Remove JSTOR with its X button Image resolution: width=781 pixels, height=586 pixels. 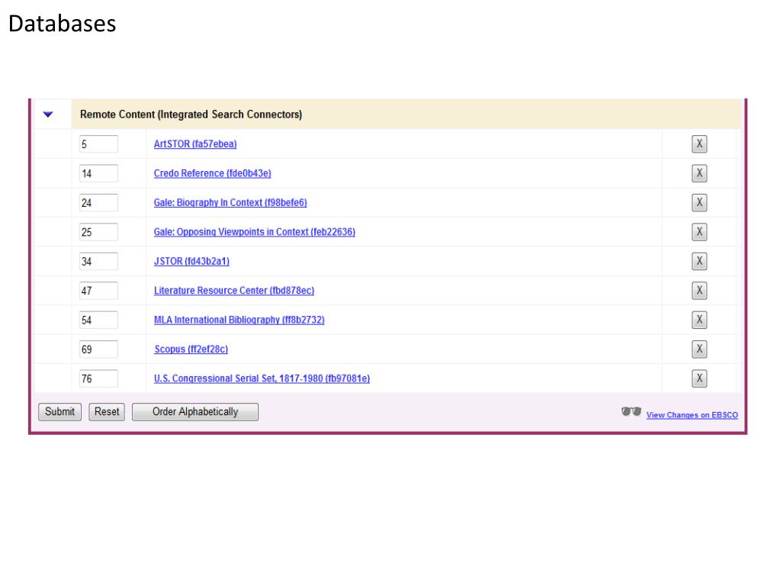click(699, 261)
